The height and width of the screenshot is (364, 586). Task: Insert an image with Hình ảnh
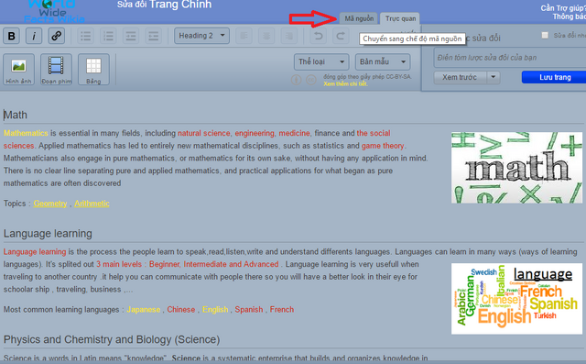coord(18,69)
